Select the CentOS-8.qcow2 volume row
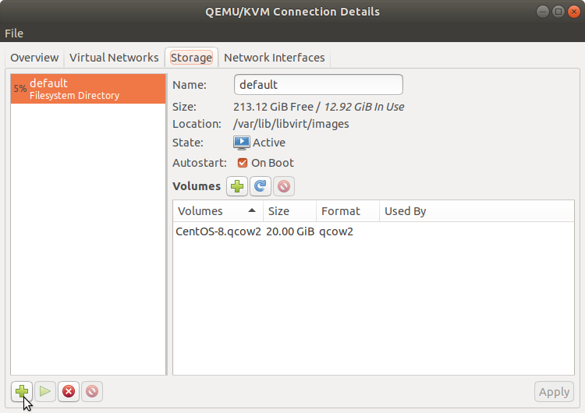This screenshot has height=413, width=585. tap(374, 231)
